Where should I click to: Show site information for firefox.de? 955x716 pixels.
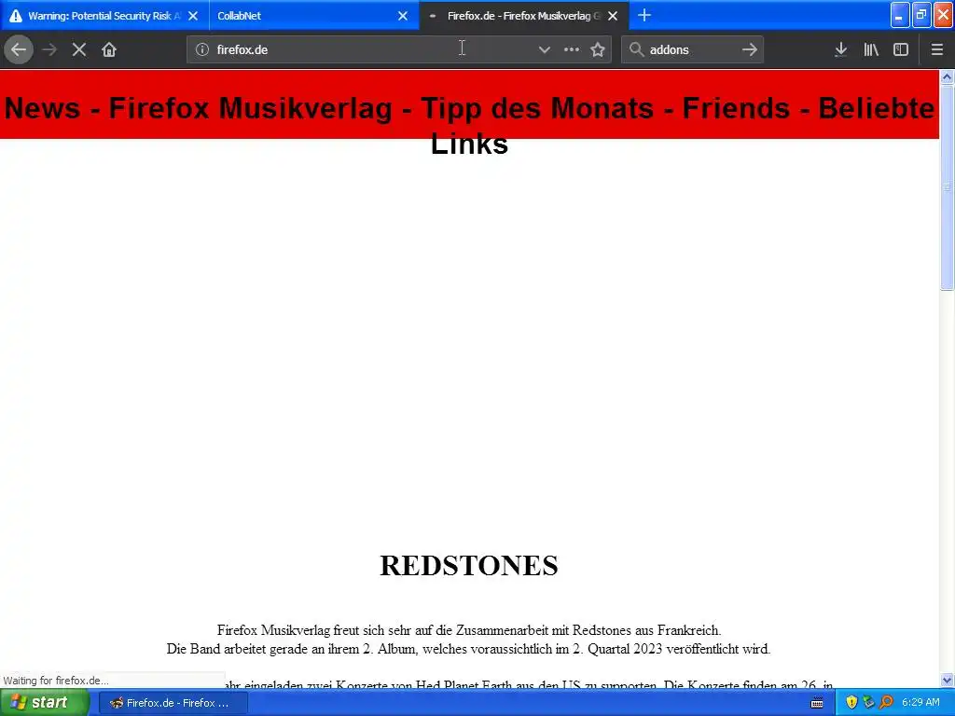tap(202, 50)
